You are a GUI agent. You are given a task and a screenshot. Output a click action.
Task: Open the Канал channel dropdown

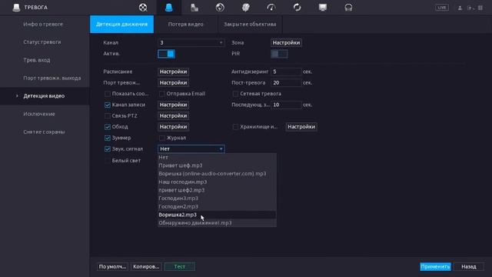click(x=191, y=42)
